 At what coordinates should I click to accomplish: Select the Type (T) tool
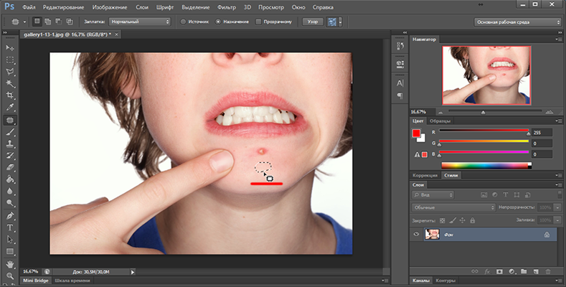click(10, 227)
